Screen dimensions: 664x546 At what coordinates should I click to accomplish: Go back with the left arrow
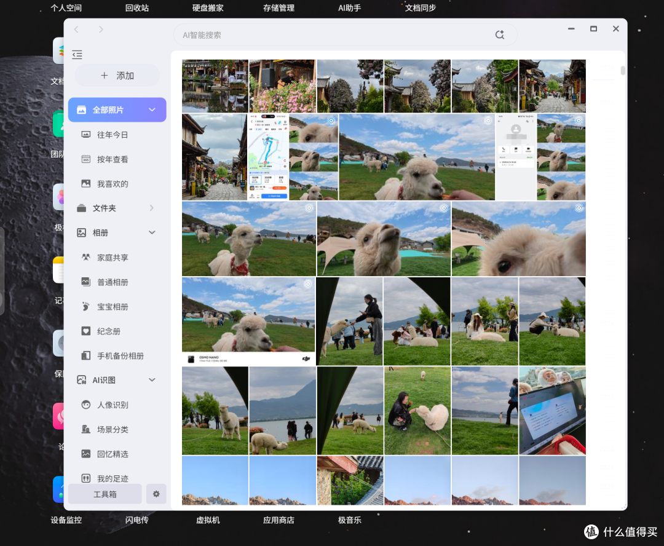(x=77, y=30)
